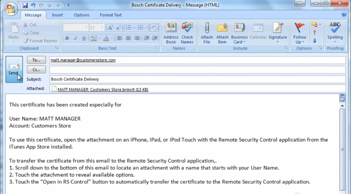Decrease paragraph indent
This screenshot has width=351, height=194.
[146, 38]
